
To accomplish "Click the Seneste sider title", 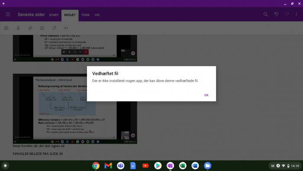I will (31, 14).
